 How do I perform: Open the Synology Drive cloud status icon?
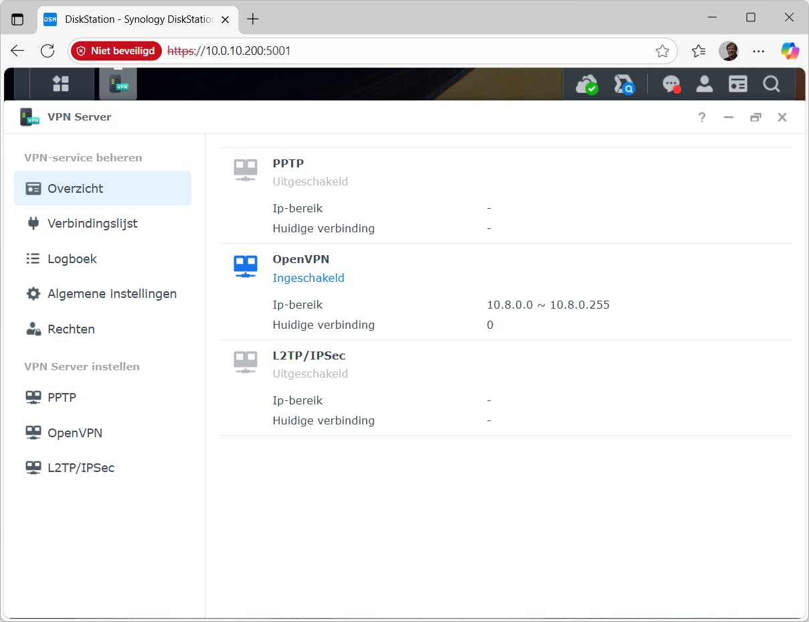coord(588,84)
